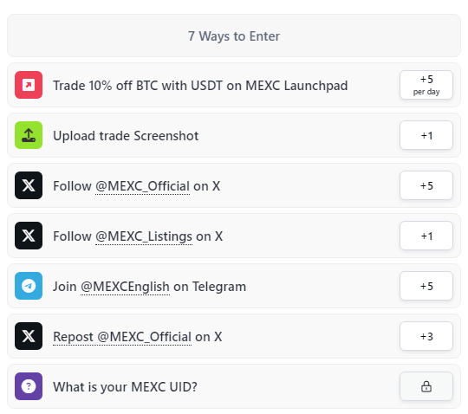The height and width of the screenshot is (414, 468).
Task: Claim +1 for following @MEXC_Listings
Action: [426, 236]
